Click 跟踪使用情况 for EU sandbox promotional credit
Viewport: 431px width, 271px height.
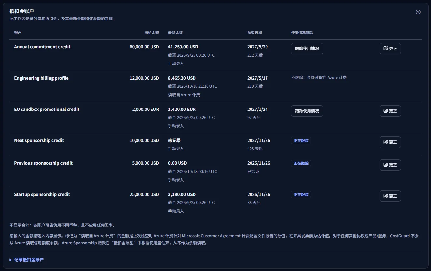pos(307,111)
